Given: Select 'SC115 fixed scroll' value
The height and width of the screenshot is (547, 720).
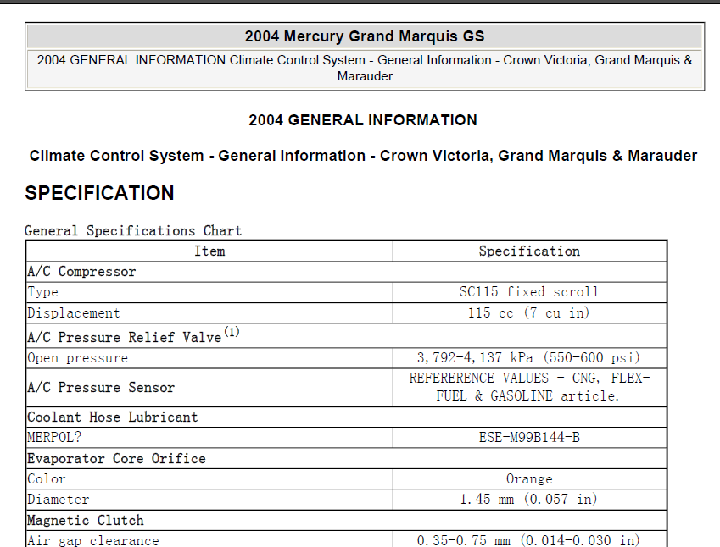Looking at the screenshot, I should (x=529, y=292).
